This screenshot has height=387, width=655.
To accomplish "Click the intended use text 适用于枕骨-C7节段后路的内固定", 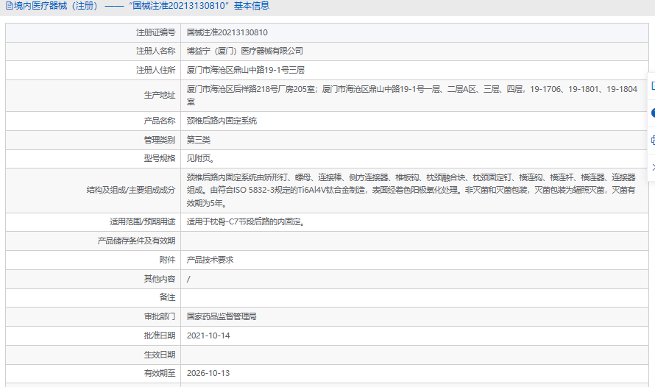I will click(x=246, y=222).
